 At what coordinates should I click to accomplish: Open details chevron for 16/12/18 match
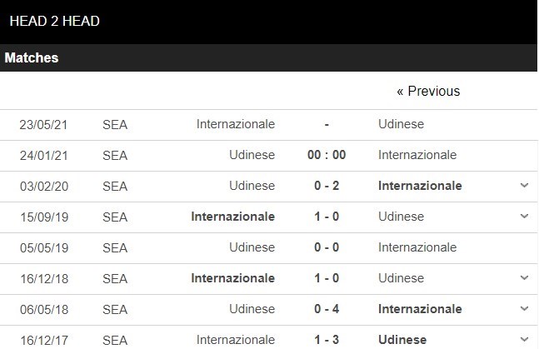pyautogui.click(x=524, y=278)
